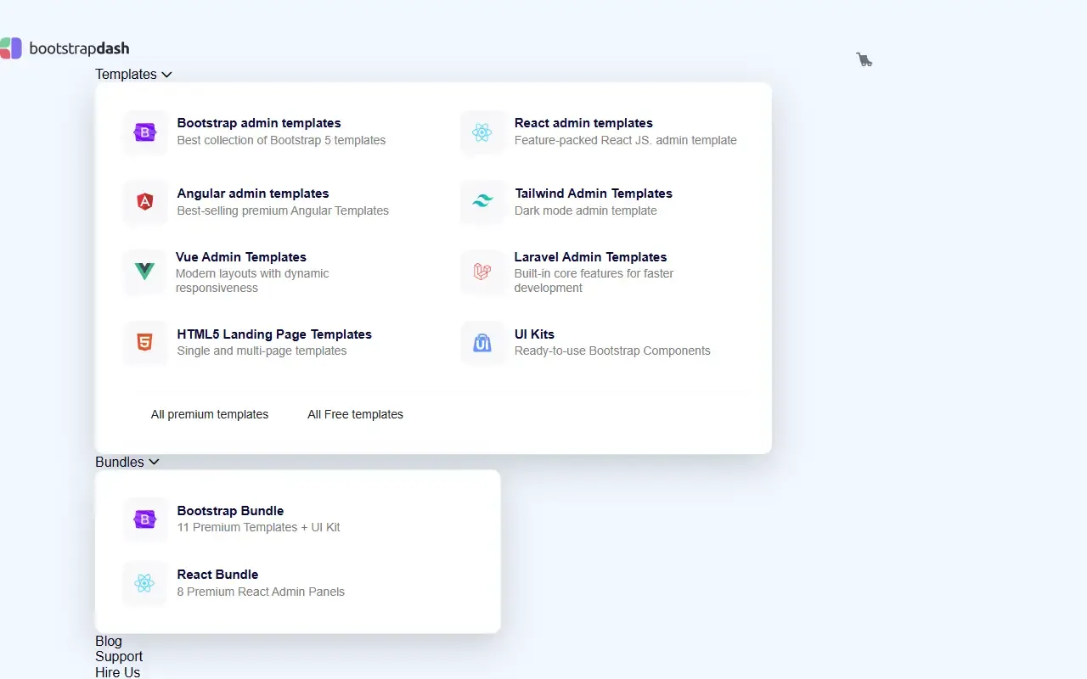Click the React admin templates atom icon
Screen dimensions: 1087x679
[x=482, y=132]
